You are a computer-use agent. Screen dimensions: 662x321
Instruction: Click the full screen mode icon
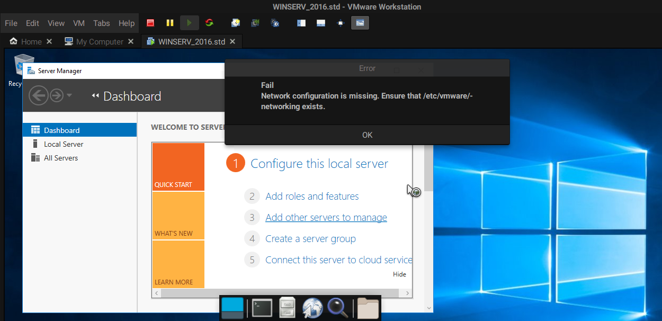click(x=341, y=23)
